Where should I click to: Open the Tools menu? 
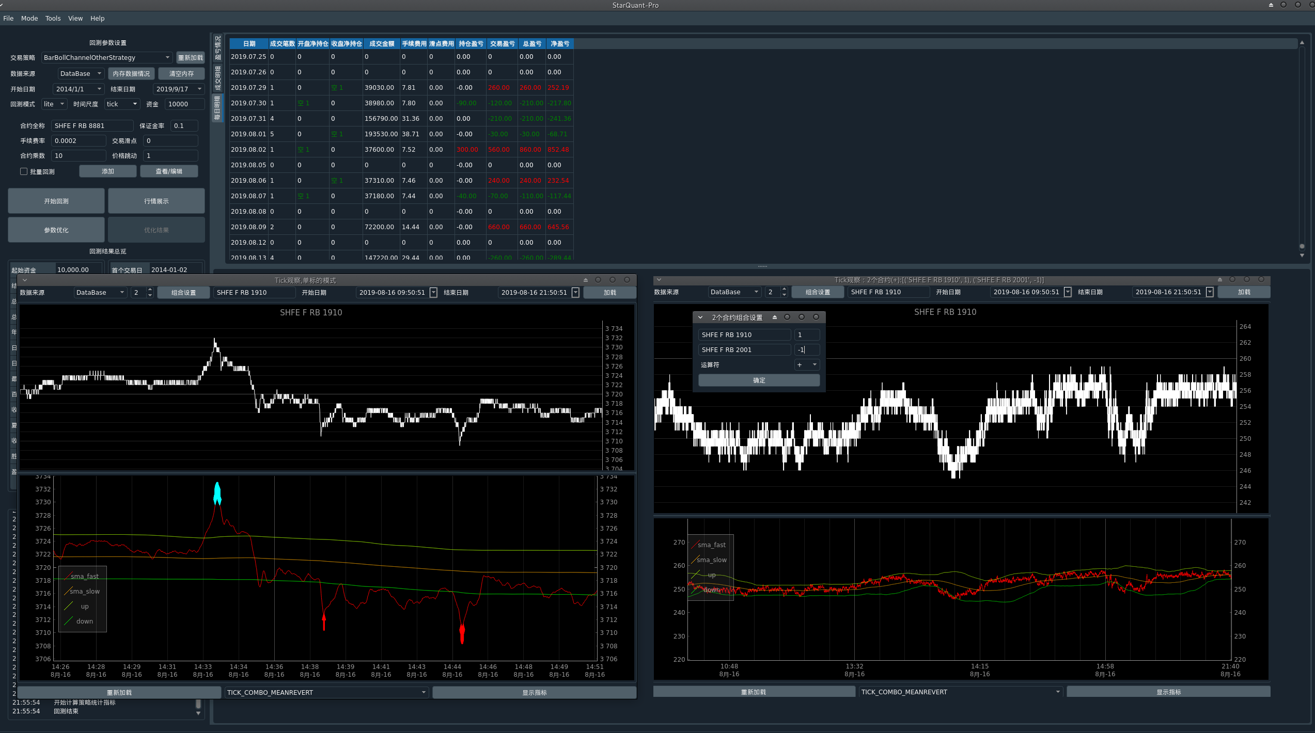coord(53,18)
